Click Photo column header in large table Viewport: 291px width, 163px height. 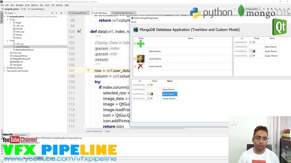point(141,38)
